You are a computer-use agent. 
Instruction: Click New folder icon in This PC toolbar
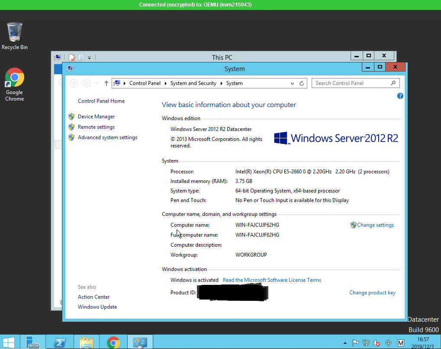(81, 58)
